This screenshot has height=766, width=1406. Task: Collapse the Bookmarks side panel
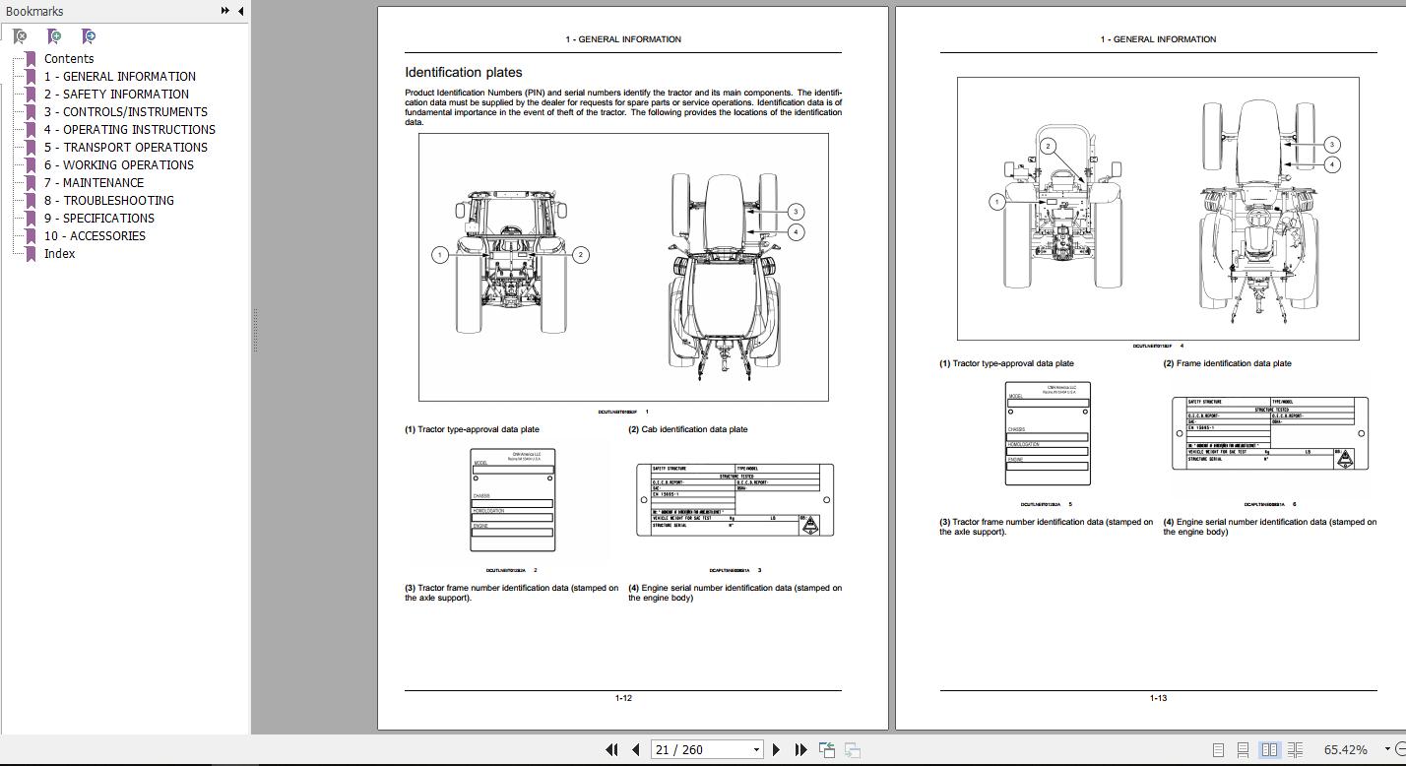[240, 11]
